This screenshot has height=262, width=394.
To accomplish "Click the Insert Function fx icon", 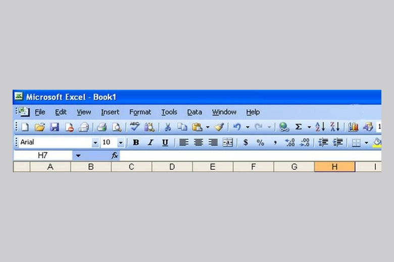I will point(115,156).
